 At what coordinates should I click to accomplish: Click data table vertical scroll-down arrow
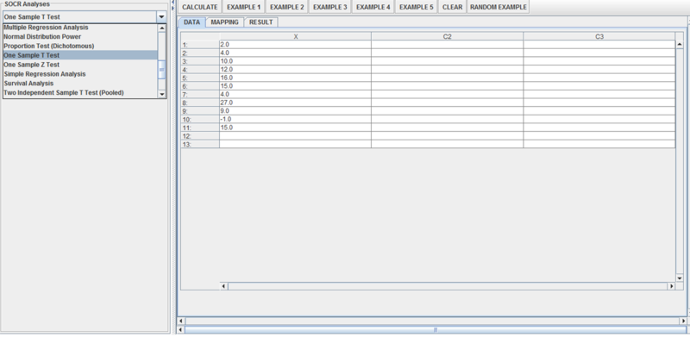pyautogui.click(x=680, y=278)
